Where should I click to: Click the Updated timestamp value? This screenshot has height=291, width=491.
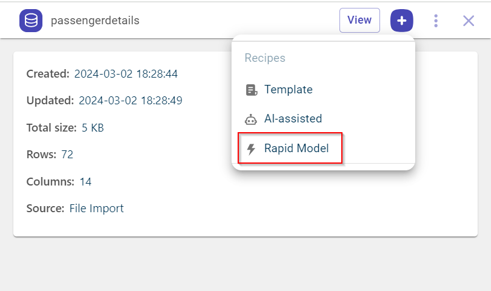pos(130,101)
